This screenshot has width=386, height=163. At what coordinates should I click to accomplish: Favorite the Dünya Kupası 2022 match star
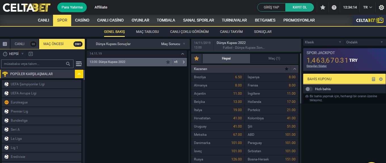(x=168, y=62)
